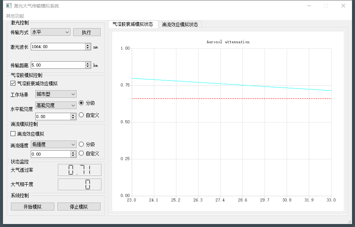Image resolution: width=355 pixels, height=227 pixels.
Task: Click the 停止模拟 button
Action: click(x=79, y=207)
